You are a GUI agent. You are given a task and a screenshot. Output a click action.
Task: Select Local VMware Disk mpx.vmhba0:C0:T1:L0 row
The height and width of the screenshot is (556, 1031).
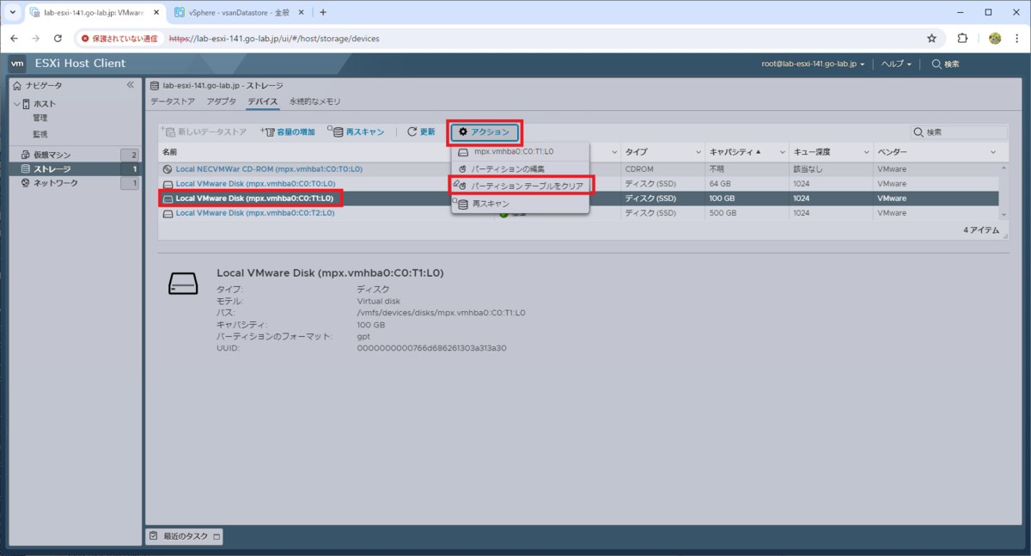tap(580, 199)
